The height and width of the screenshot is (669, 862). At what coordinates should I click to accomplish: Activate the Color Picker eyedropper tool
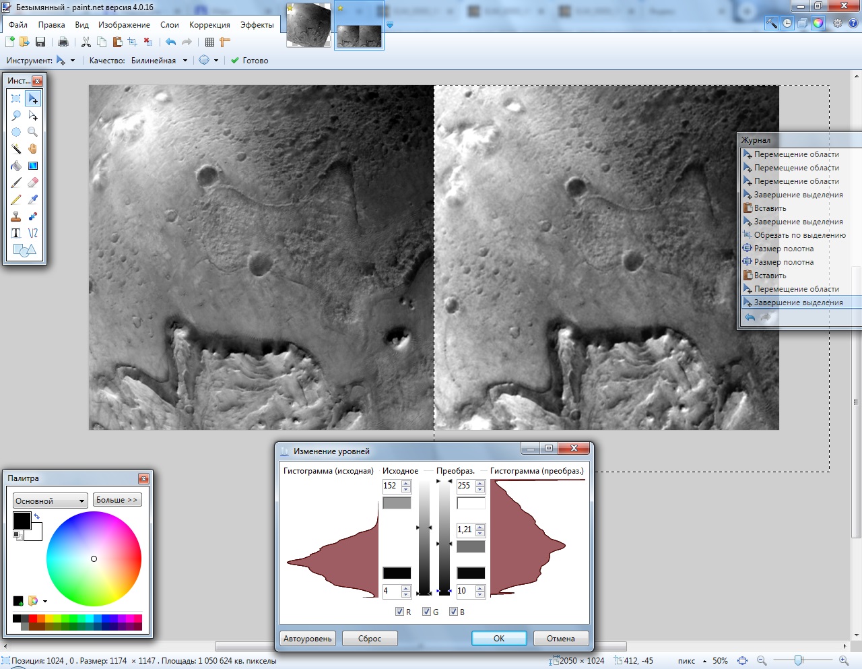(x=32, y=199)
